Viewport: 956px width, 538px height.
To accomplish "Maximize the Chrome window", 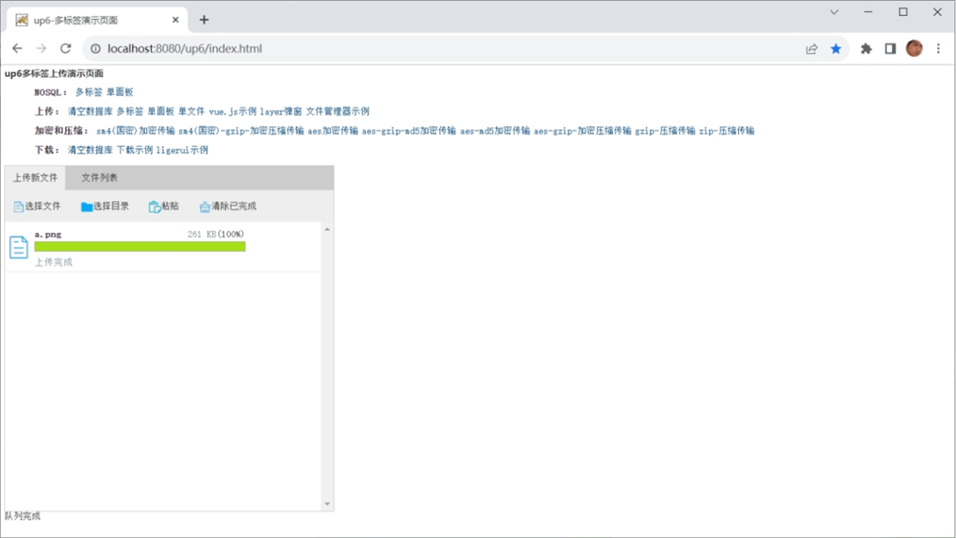I will (x=903, y=12).
